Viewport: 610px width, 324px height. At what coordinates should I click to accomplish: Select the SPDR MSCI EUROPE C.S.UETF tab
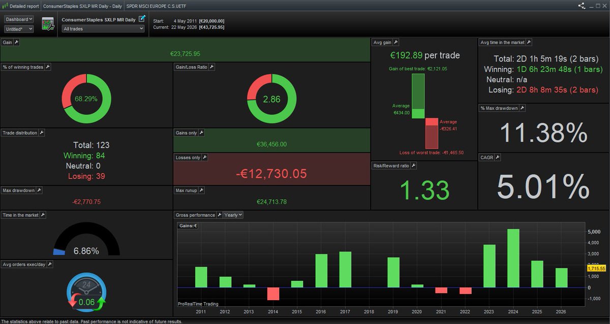coord(156,7)
